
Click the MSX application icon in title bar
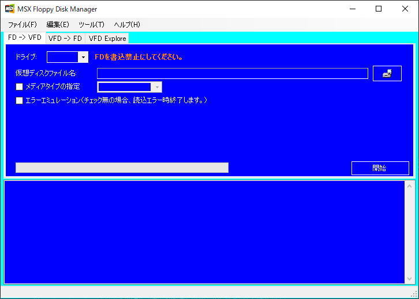(x=10, y=9)
